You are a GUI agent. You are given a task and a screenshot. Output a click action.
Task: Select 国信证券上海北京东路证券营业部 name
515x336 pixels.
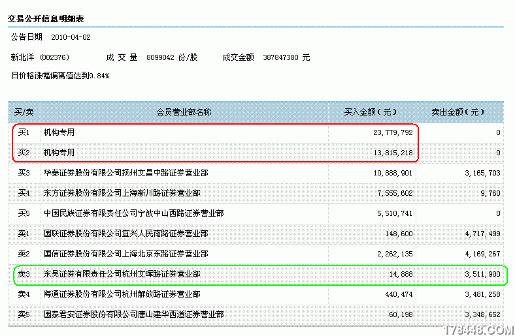tap(125, 254)
